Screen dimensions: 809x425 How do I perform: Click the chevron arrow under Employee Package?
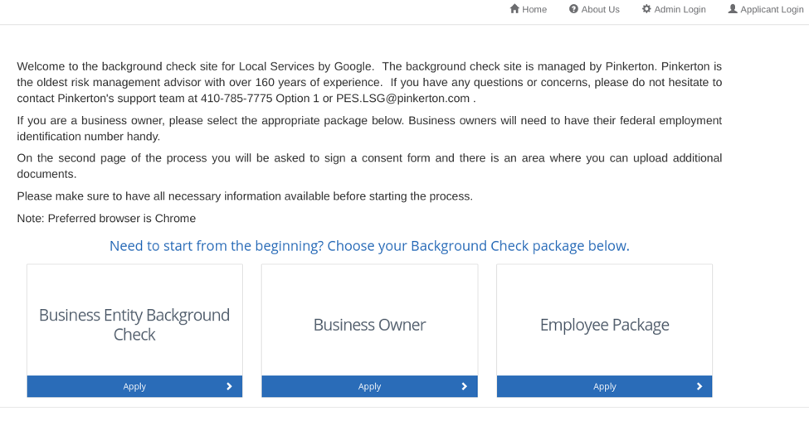click(699, 386)
